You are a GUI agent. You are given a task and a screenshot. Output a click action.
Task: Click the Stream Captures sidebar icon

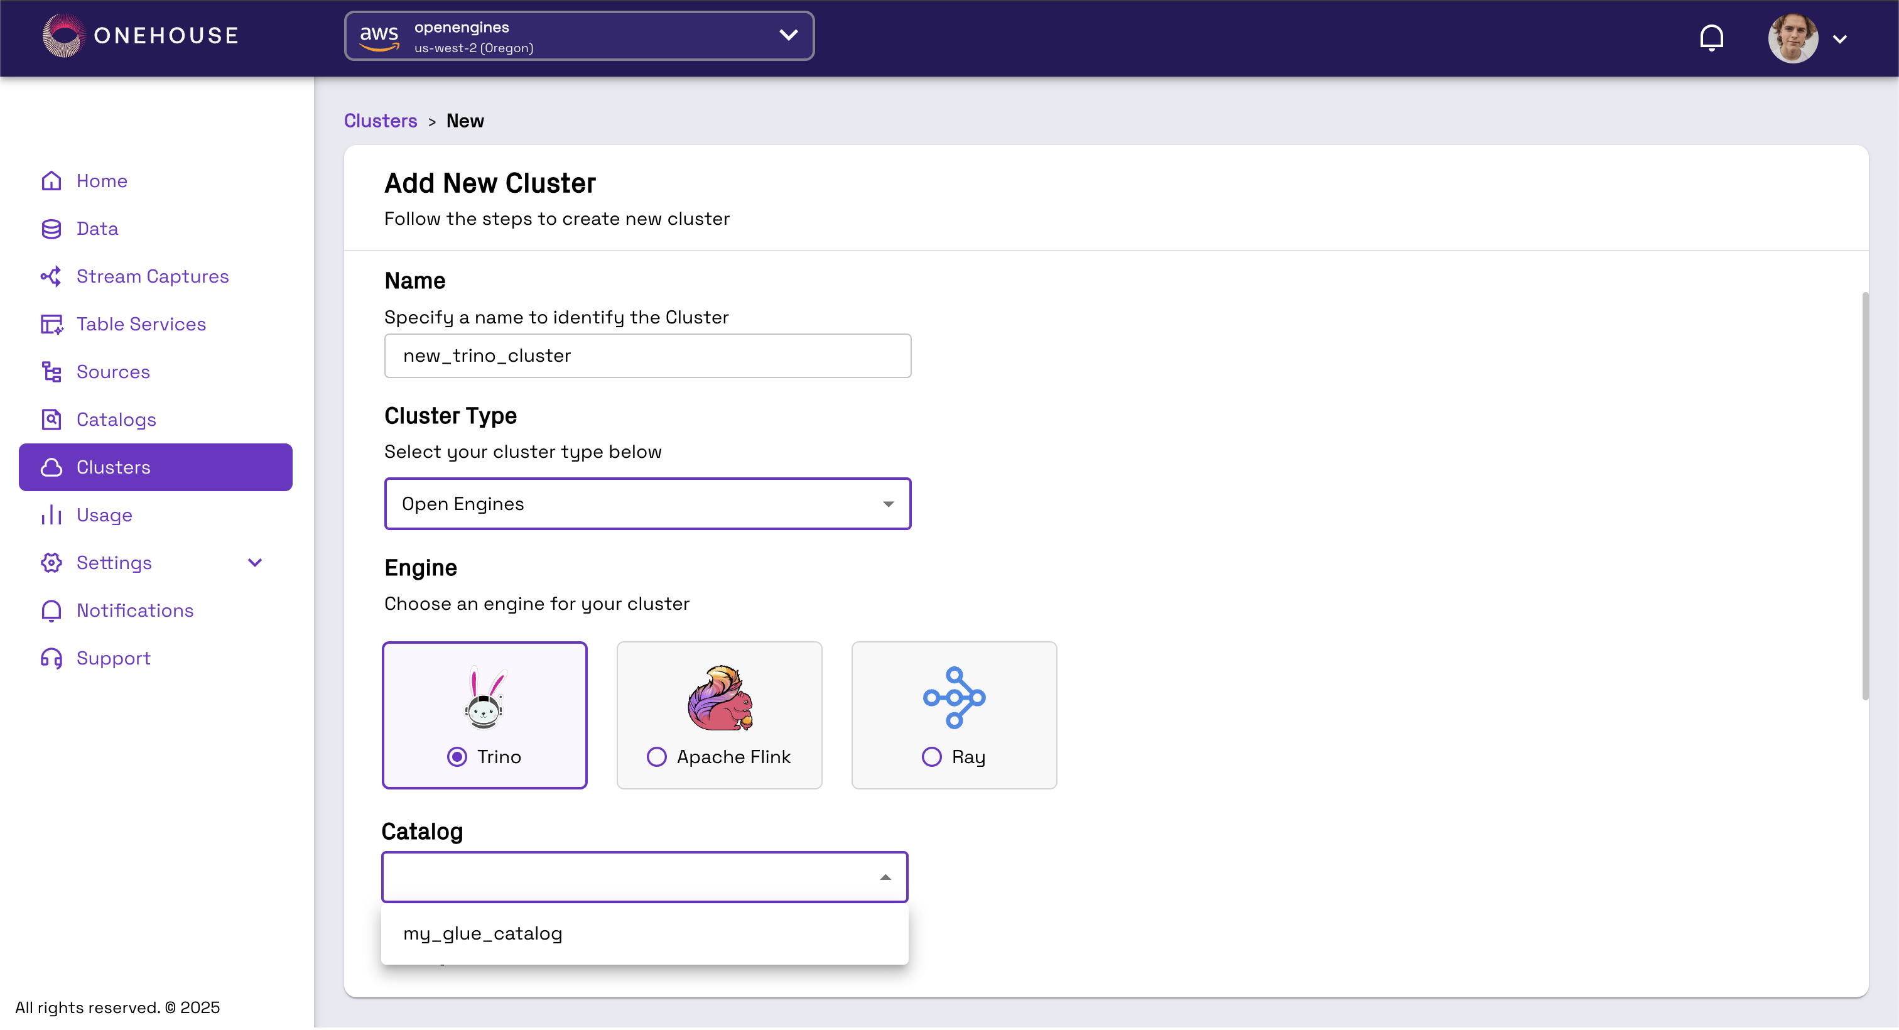tap(51, 276)
